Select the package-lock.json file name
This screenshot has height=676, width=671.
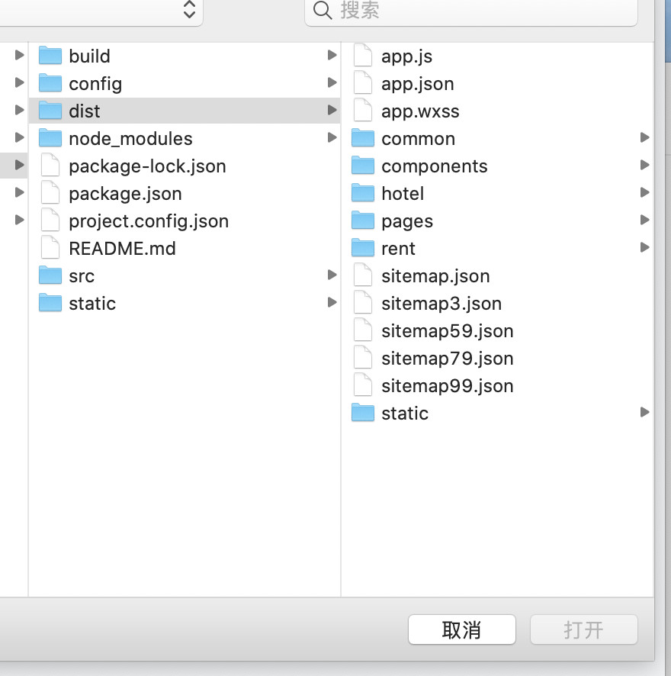147,166
